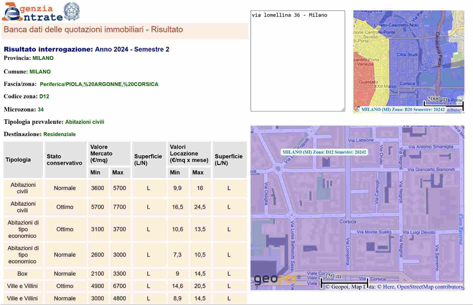The height and width of the screenshot is (305, 473).
Task: Click the Italian Republic emblem
Action: click(72, 11)
